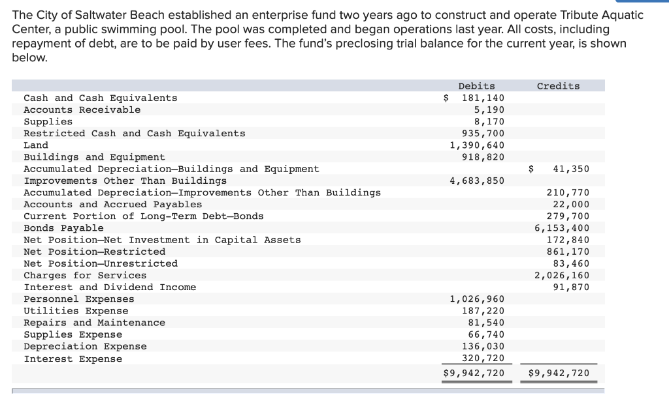The width and height of the screenshot is (669, 410).
Task: Click the debit value 81,540
Action: tap(486, 323)
